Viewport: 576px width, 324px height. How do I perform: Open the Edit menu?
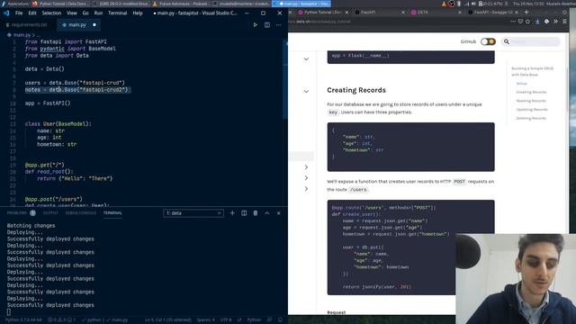[32, 13]
